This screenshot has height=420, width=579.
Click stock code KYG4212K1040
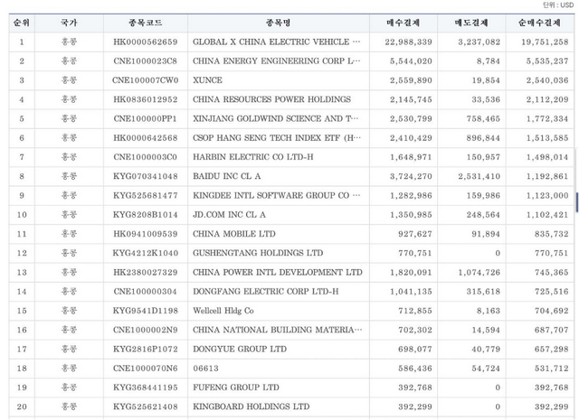point(146,253)
